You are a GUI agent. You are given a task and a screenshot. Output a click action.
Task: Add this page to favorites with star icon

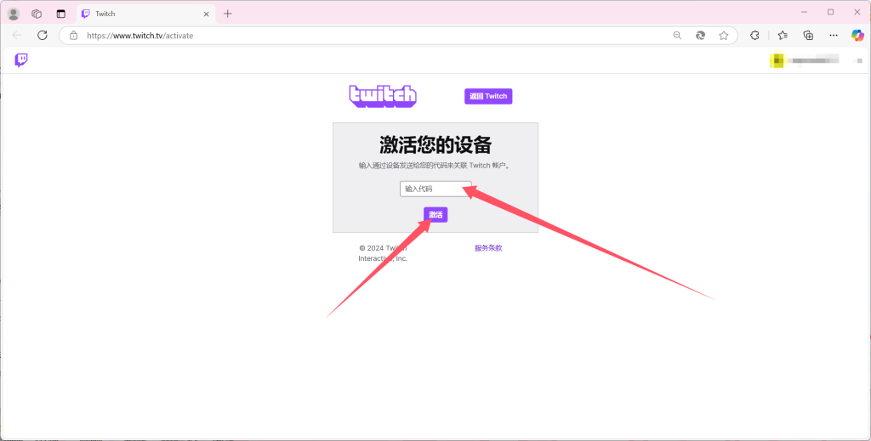(723, 36)
